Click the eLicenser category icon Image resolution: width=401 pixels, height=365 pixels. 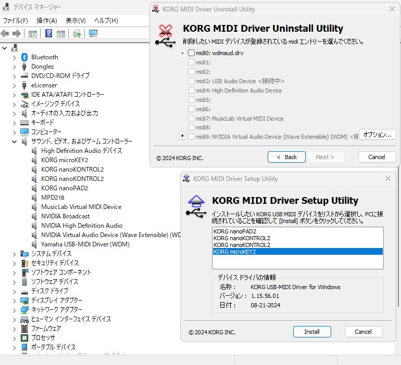pyautogui.click(x=24, y=85)
